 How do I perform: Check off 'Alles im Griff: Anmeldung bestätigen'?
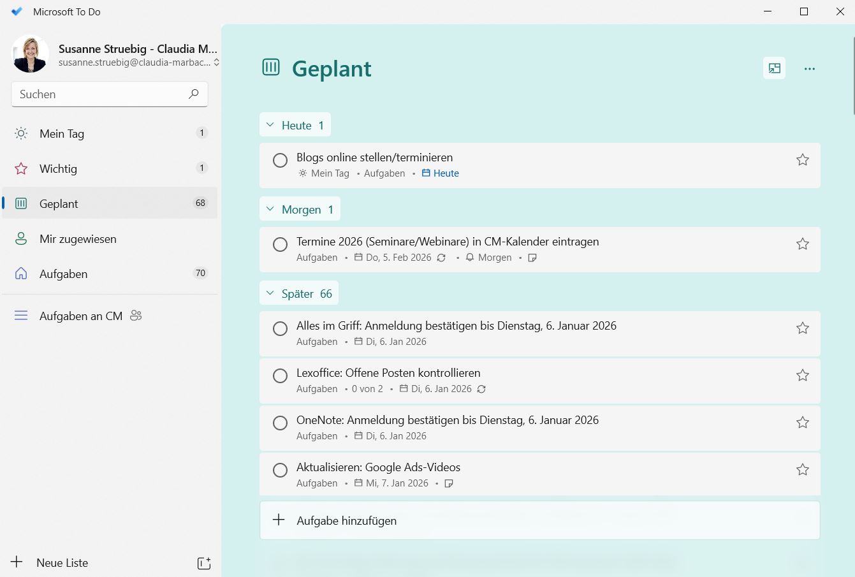(x=280, y=328)
